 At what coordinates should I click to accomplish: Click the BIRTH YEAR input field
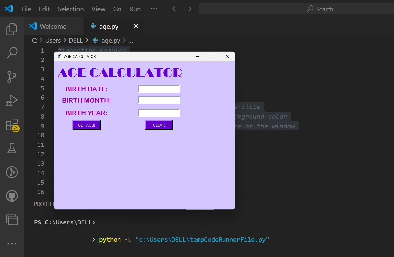[159, 112]
